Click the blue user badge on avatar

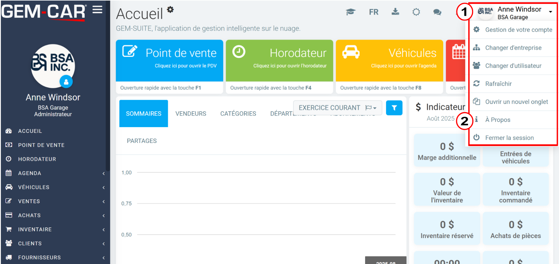(x=66, y=82)
